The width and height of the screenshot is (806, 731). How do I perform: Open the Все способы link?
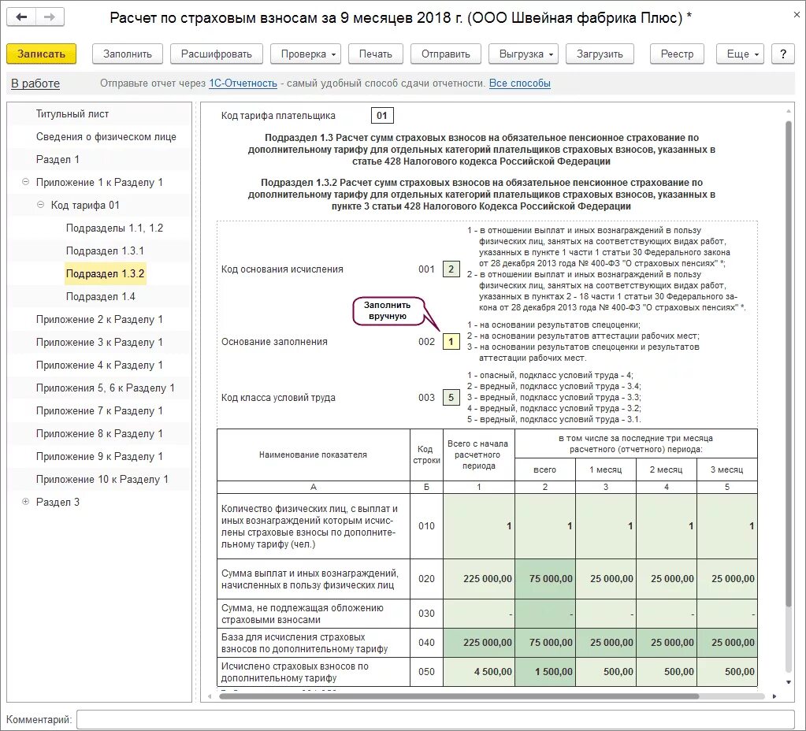[x=520, y=83]
